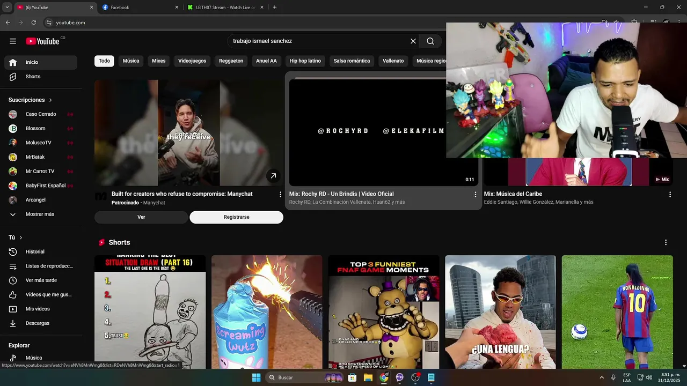687x386 pixels.
Task: Open the Arcangel subscription channel
Action: click(x=41, y=200)
